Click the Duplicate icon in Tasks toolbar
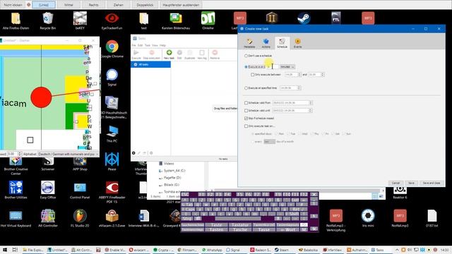Viewport: 452px width, 254px height. coord(190,54)
